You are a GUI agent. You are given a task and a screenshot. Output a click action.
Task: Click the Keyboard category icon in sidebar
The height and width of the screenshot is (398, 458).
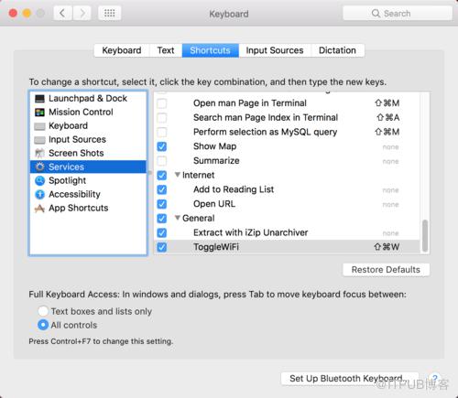[x=39, y=126]
